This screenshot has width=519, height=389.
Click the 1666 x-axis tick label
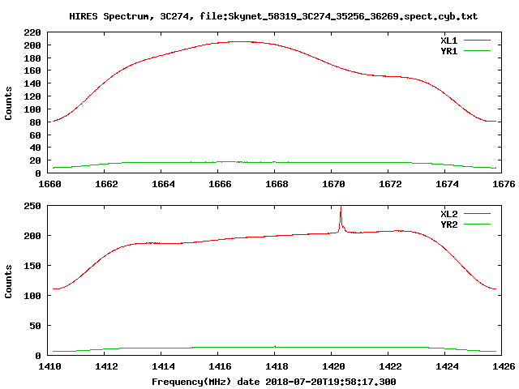pyautogui.click(x=220, y=184)
